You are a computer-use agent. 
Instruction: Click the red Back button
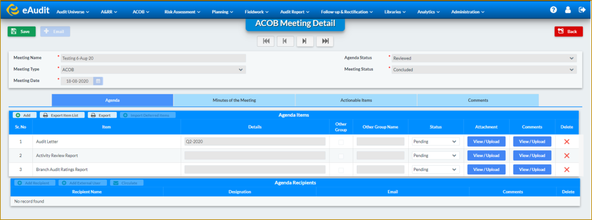pyautogui.click(x=569, y=32)
